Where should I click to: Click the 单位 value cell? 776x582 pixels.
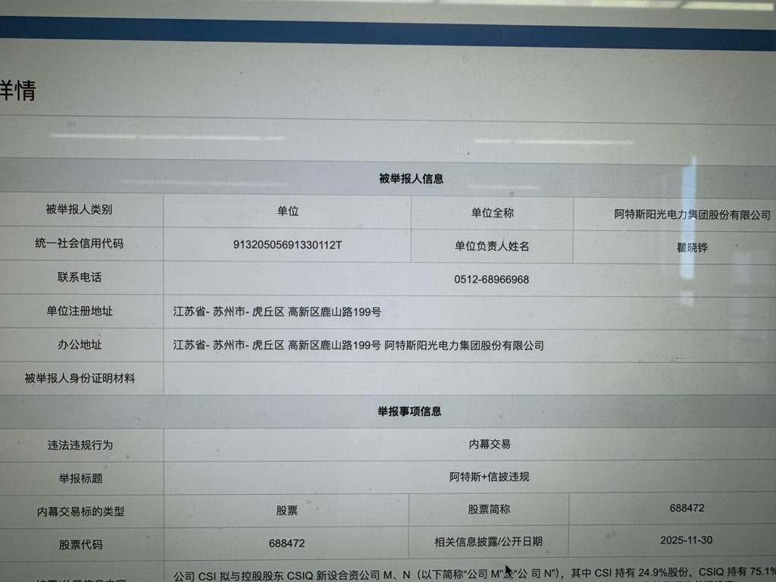coord(287,211)
